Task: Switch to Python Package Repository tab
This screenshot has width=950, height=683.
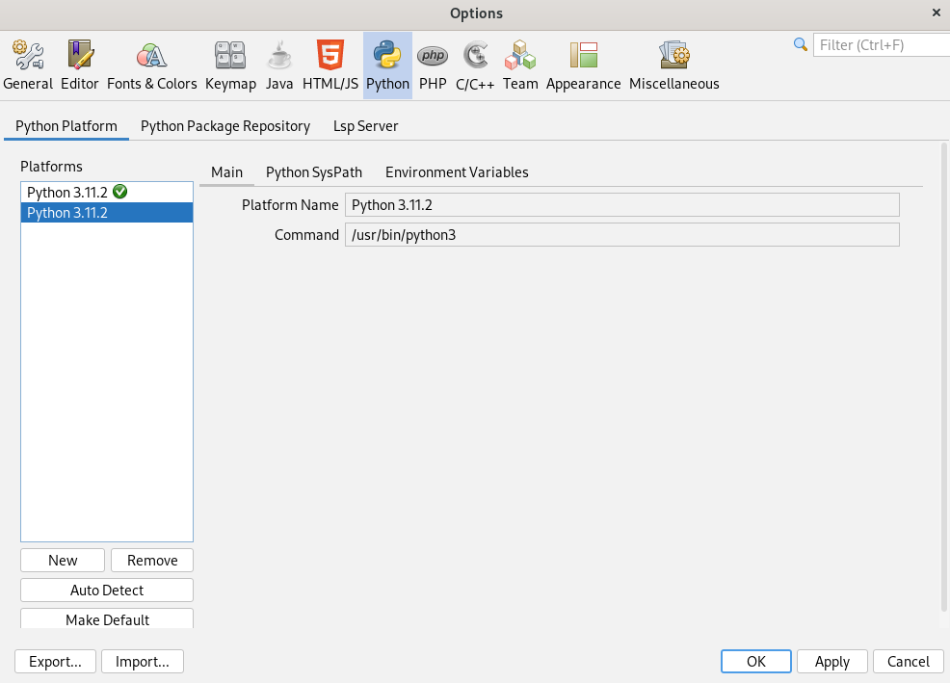Action: click(x=225, y=126)
